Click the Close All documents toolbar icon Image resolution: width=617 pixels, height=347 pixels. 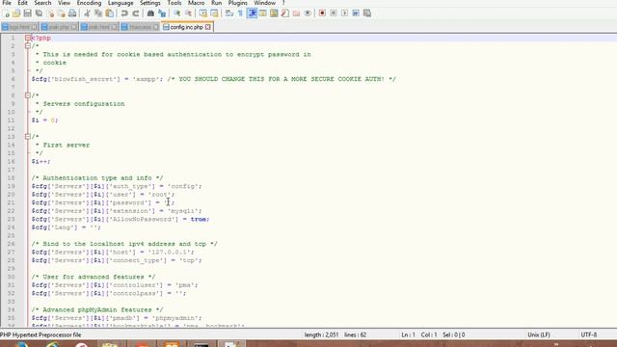(62, 13)
